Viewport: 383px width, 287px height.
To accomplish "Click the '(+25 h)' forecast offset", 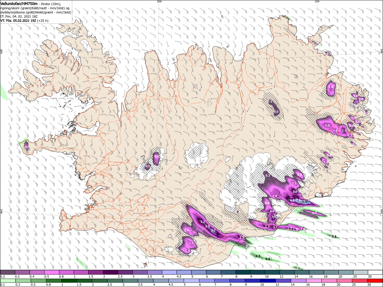I will click(43, 21).
